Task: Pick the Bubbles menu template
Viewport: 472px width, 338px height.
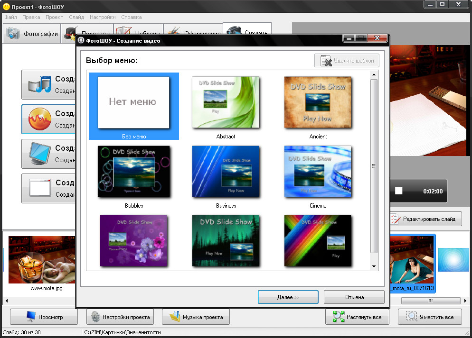Action: click(x=133, y=177)
